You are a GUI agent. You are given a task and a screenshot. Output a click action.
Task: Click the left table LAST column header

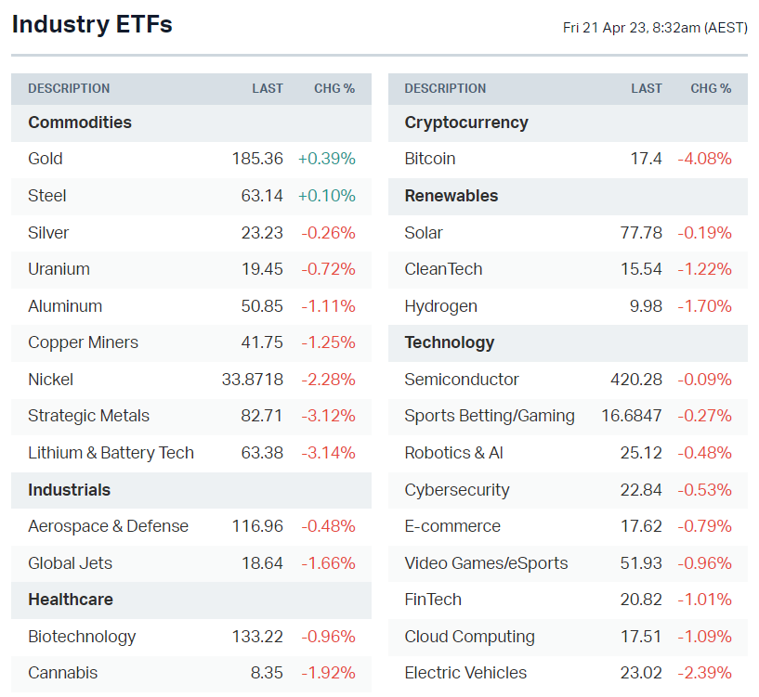click(x=268, y=89)
